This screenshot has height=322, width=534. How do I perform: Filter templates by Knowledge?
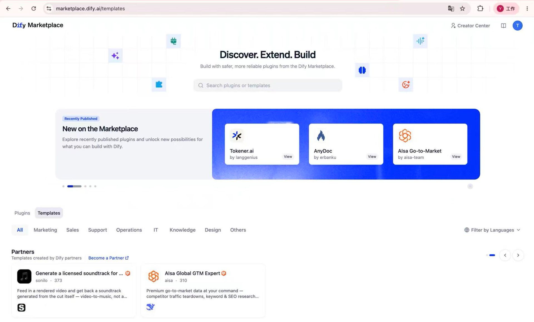point(182,230)
